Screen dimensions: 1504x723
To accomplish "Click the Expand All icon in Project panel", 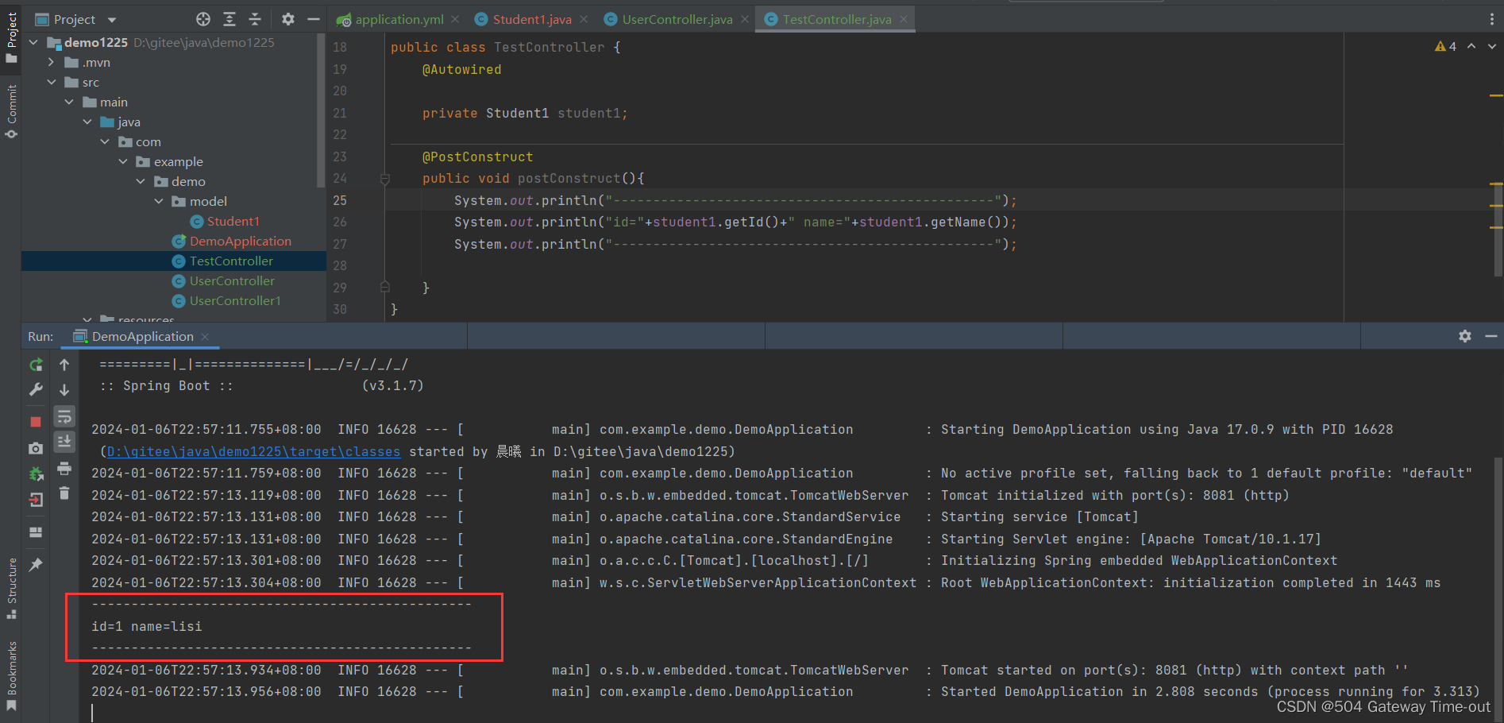I will click(229, 19).
